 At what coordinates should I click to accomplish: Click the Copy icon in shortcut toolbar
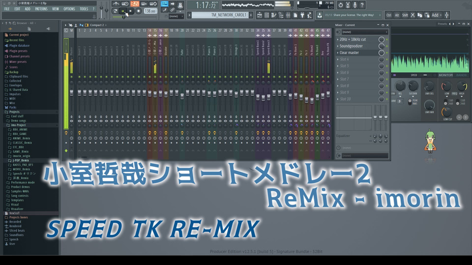pyautogui.click(x=419, y=15)
